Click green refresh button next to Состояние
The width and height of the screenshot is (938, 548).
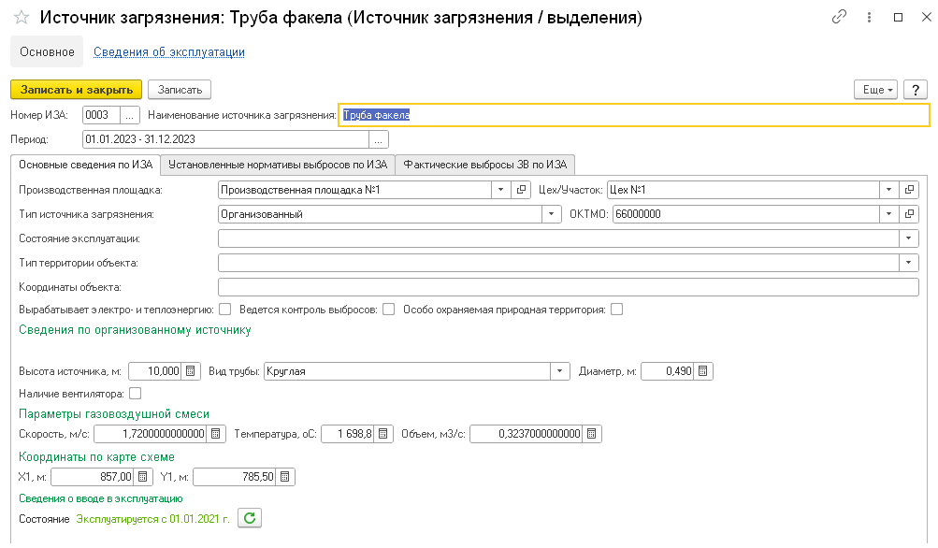(249, 518)
